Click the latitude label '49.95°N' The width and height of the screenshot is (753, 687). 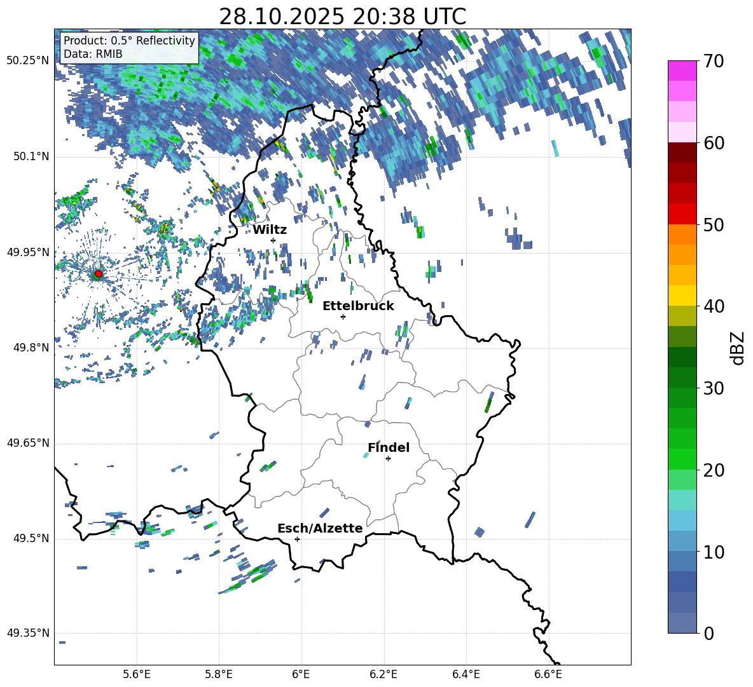point(28,252)
